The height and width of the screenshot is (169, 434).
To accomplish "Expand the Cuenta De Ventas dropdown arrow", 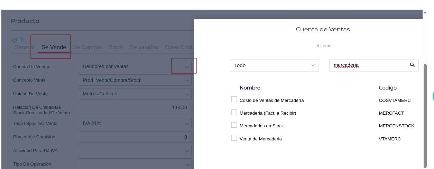I will [x=187, y=67].
